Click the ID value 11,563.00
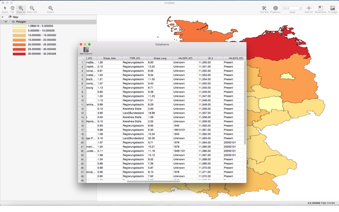Viewport: 339px width, 212px height. click(211, 138)
